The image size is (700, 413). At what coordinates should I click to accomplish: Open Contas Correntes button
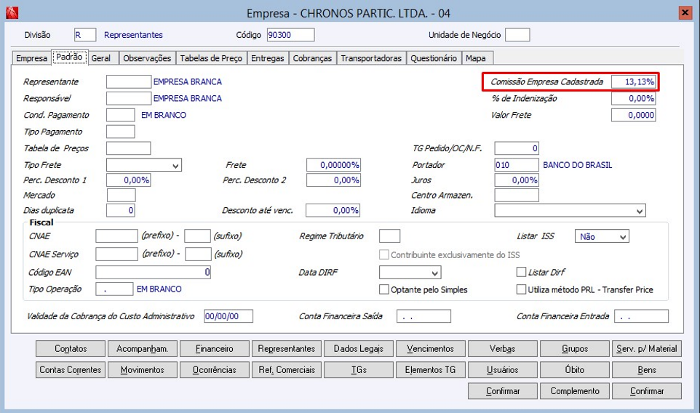point(71,370)
